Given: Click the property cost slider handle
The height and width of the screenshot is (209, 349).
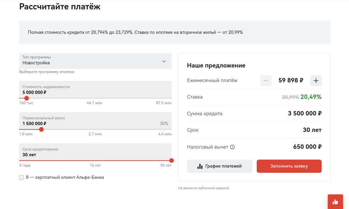Looking at the screenshot, I should (27, 98).
